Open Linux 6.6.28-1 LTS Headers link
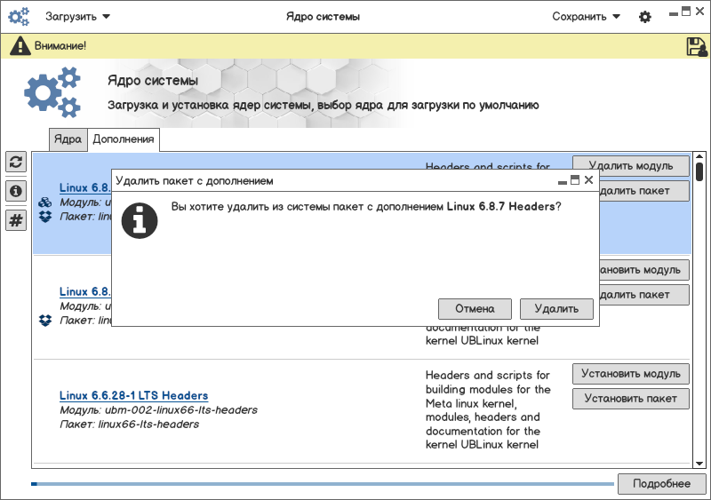 pyautogui.click(x=134, y=395)
